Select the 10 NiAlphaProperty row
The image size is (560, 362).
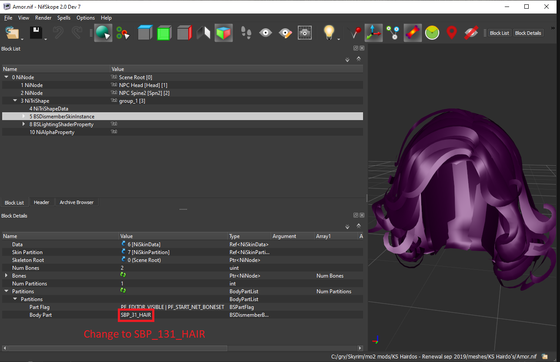point(183,132)
